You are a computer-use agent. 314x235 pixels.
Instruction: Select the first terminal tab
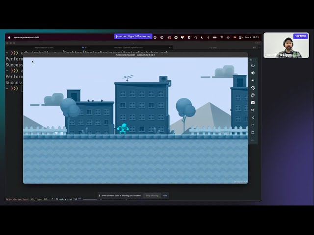tap(47, 47)
